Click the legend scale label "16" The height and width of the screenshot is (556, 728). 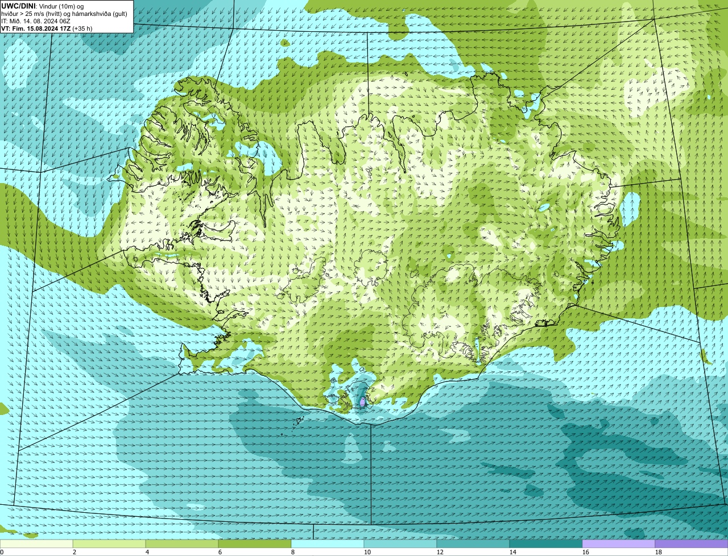pyautogui.click(x=586, y=552)
